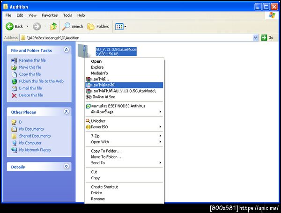281x213 pixels.
Task: Click the Search magnifier toolbar button
Action: [73, 27]
